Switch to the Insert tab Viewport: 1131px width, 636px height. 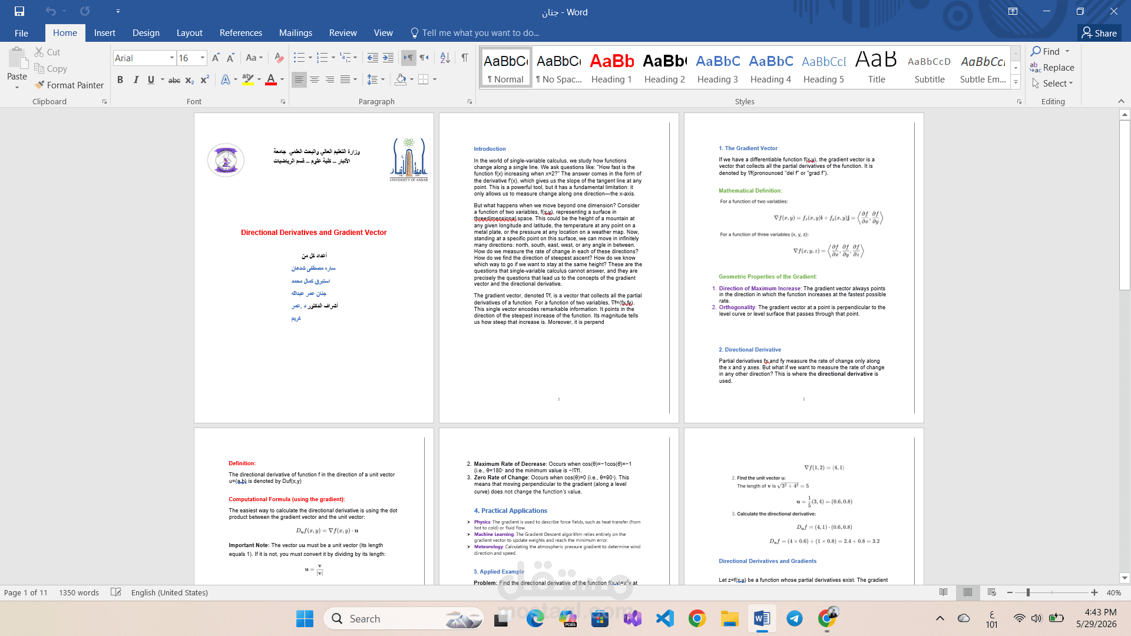pos(104,33)
